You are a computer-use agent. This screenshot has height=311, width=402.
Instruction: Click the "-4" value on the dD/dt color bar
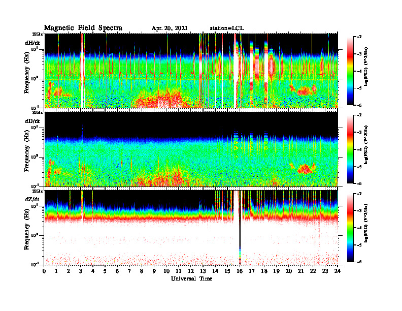pos(359,149)
